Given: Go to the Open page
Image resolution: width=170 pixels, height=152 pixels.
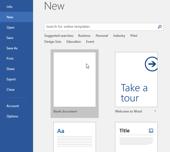Looking at the screenshot, I should [16, 28].
